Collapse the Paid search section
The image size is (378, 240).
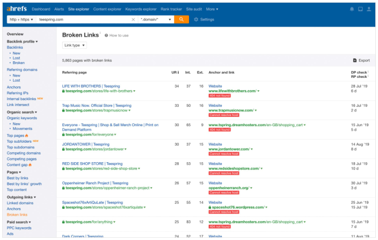19,222
